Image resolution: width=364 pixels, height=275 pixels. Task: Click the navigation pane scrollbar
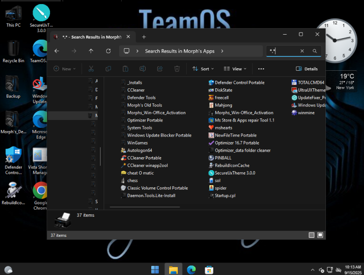pos(100,157)
